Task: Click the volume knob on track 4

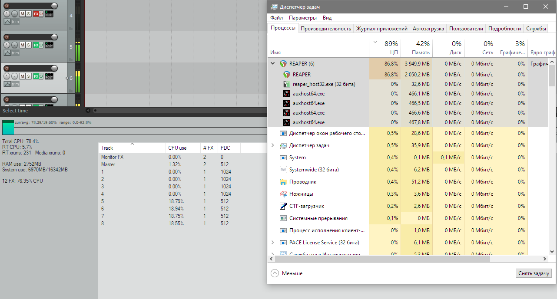Action: point(53,6)
